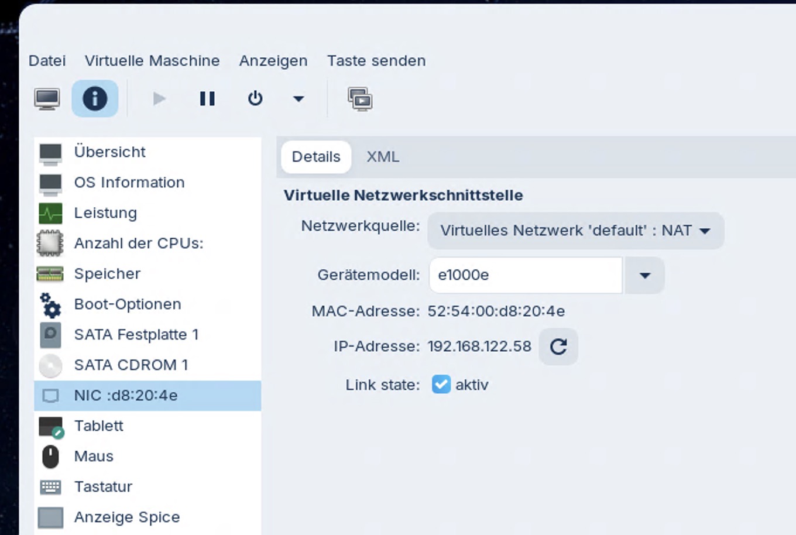796x535 pixels.
Task: Show the graphical console view
Action: point(47,99)
